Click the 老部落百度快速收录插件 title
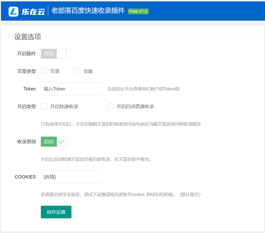The height and width of the screenshot is (233, 265). [88, 11]
